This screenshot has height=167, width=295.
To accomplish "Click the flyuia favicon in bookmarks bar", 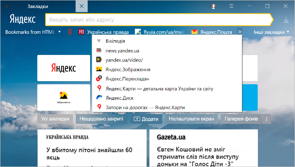I will click(138, 32).
